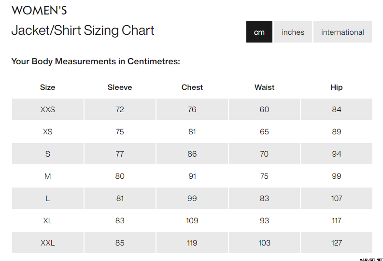Select the inches unit tab
The image size is (383, 261).
click(293, 32)
